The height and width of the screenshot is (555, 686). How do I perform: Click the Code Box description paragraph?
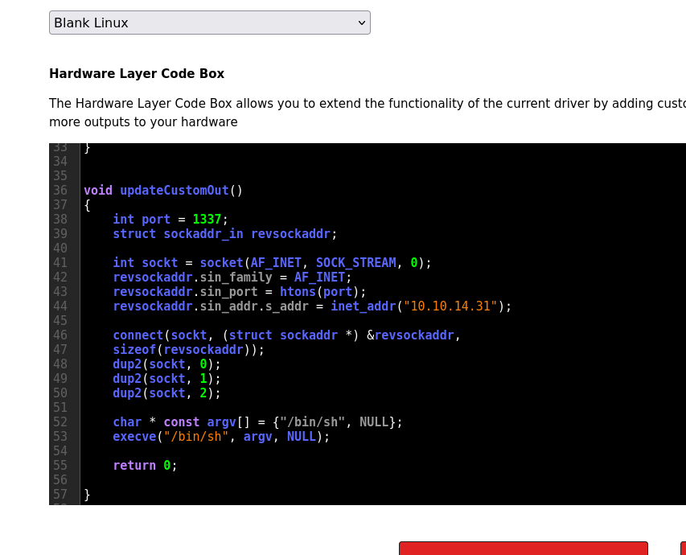(x=368, y=113)
